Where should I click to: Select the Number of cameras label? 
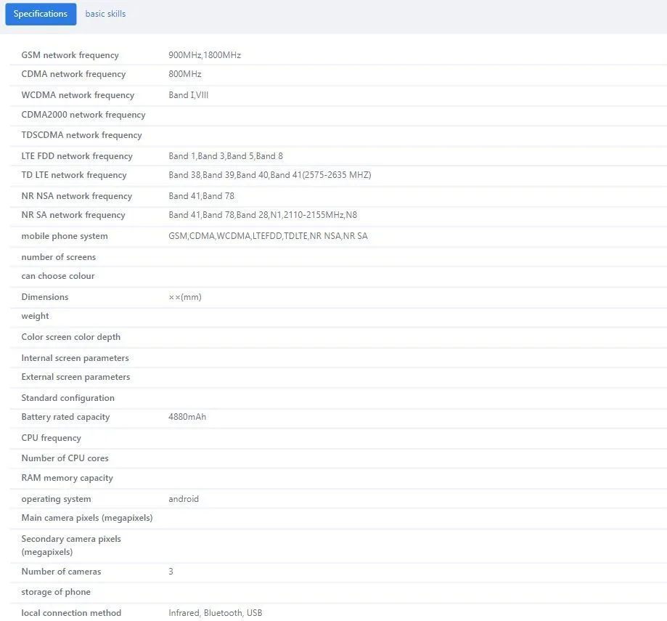(61, 572)
